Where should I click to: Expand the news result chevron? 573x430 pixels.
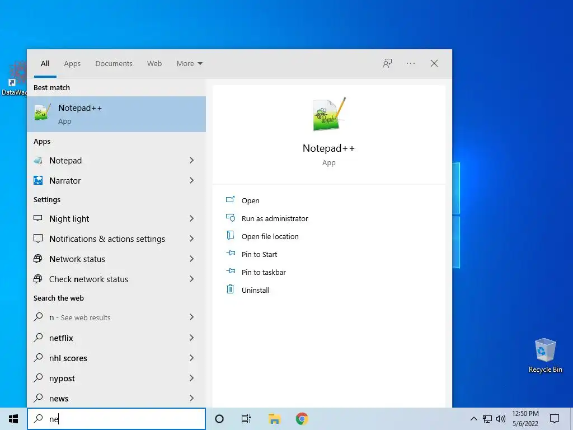[x=191, y=398]
